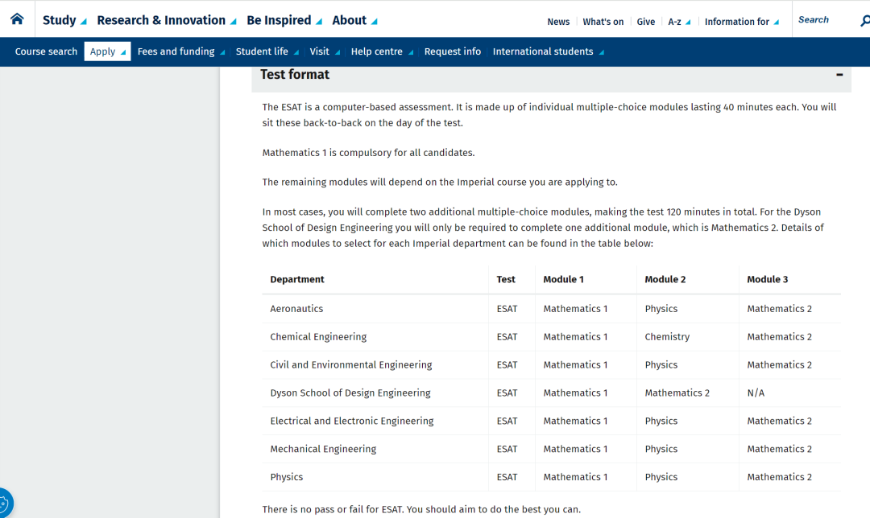This screenshot has height=518, width=870.
Task: Click Dyson School of Design Engineering
Action: coord(350,393)
